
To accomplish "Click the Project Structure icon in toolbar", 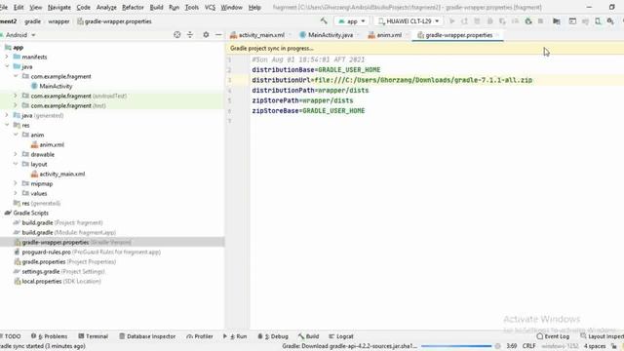I will tap(557, 21).
